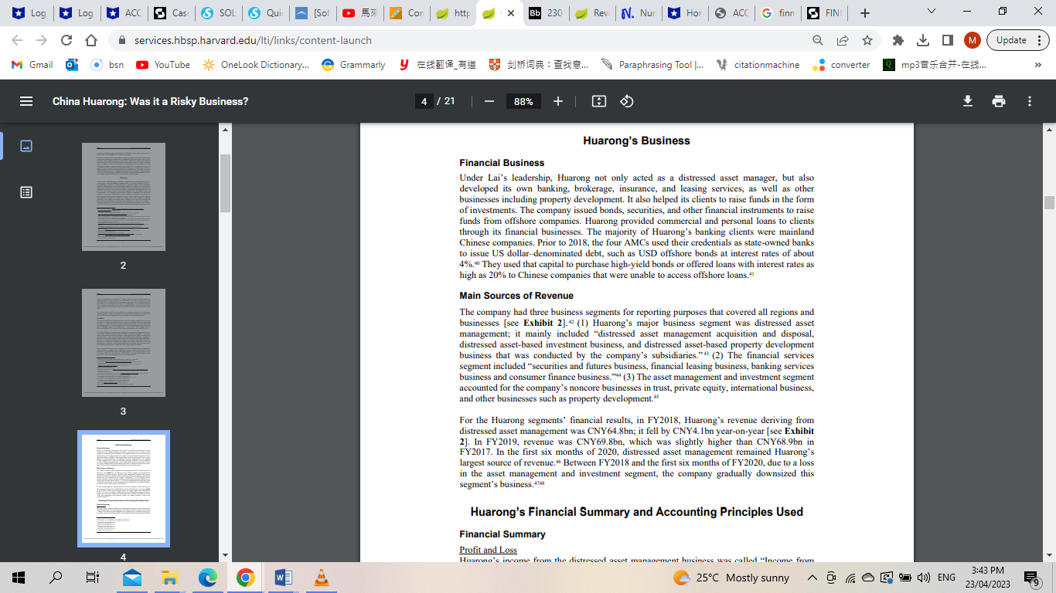Click the volume icon in the system tray
Viewport: 1056px width, 593px height.
tap(923, 578)
